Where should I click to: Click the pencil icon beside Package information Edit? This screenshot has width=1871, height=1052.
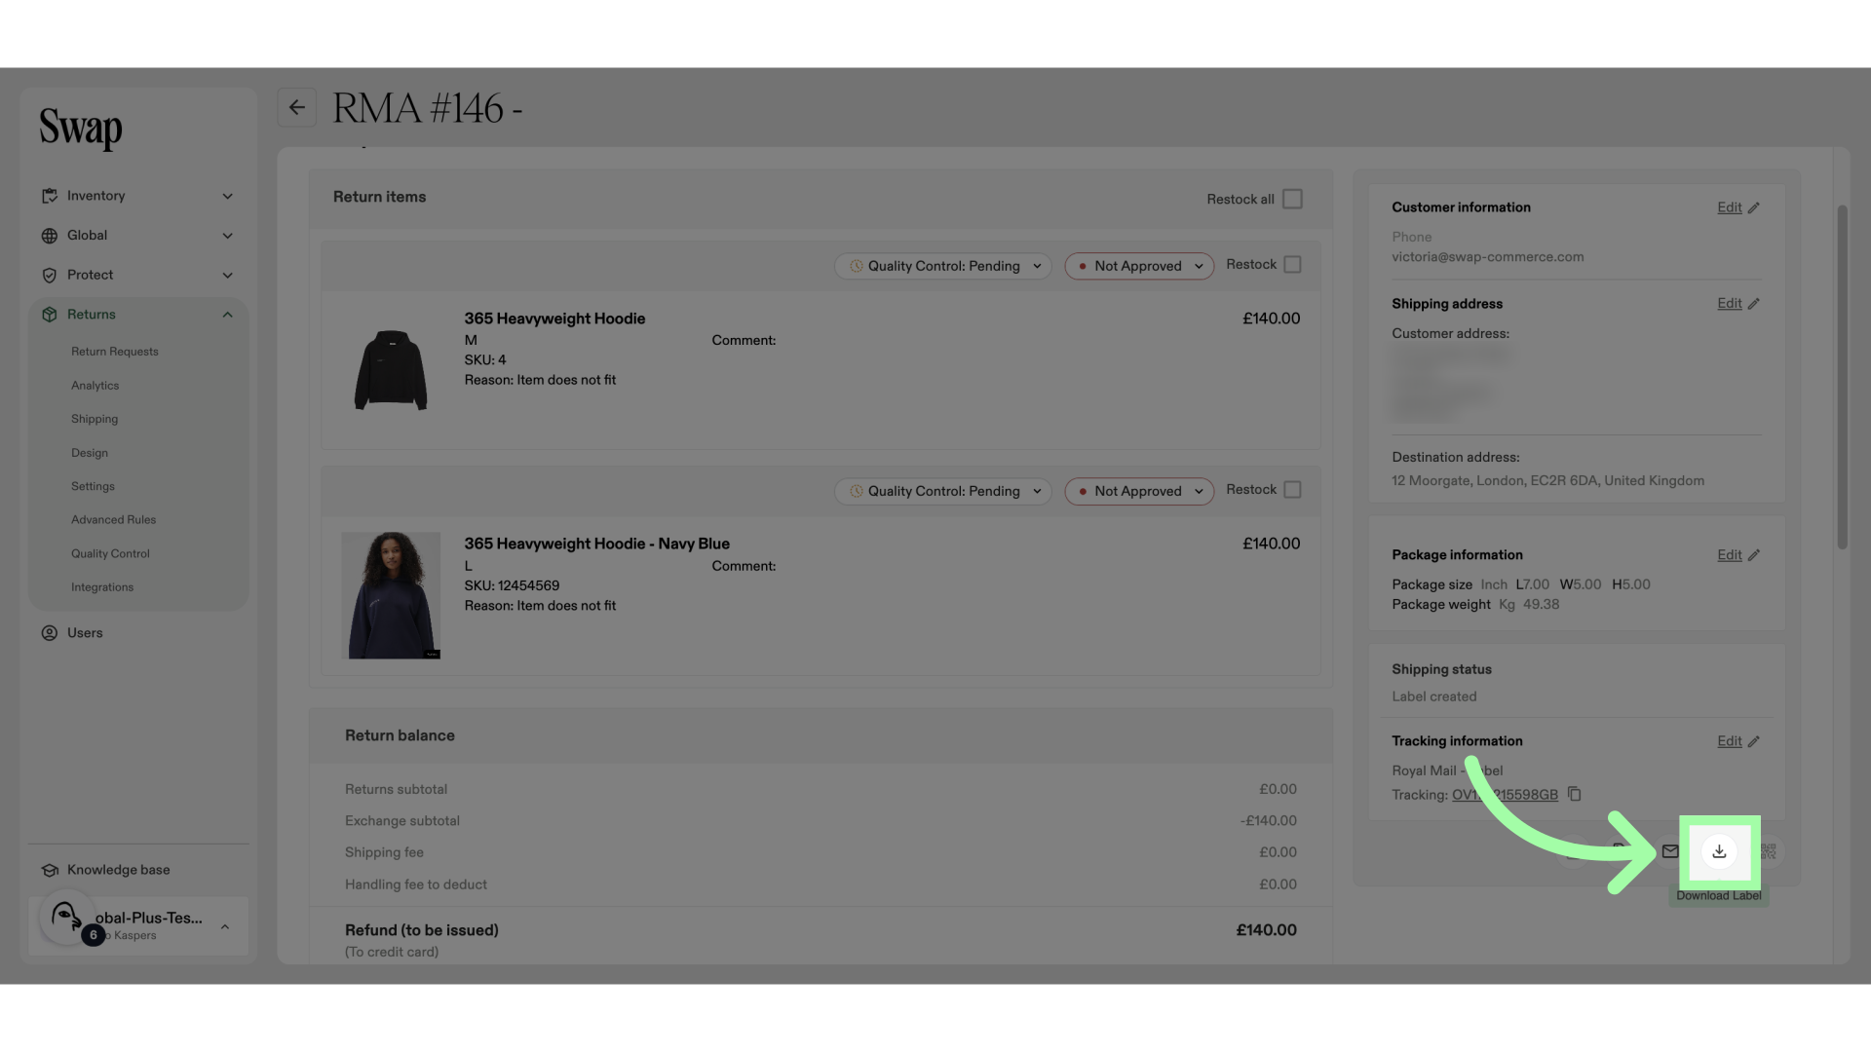pos(1753,555)
